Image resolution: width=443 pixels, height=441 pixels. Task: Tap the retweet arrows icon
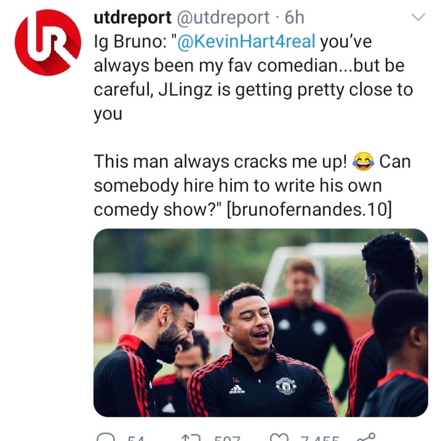point(191,437)
